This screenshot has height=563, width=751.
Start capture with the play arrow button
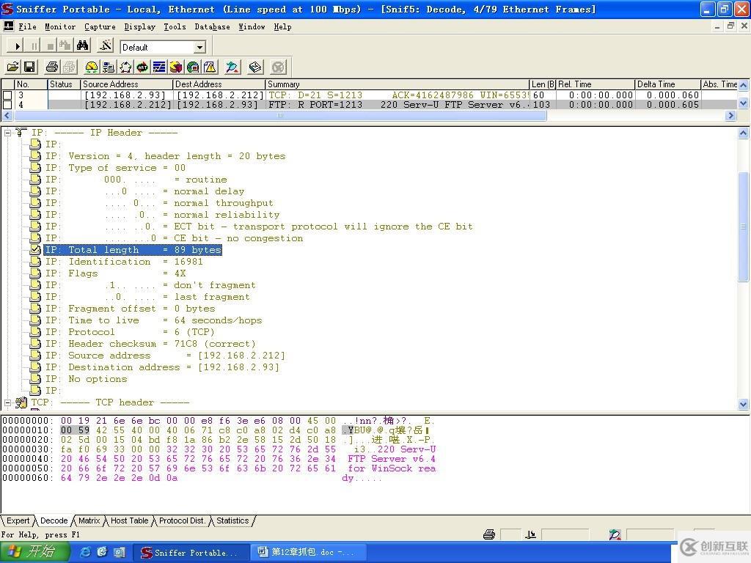(16, 46)
